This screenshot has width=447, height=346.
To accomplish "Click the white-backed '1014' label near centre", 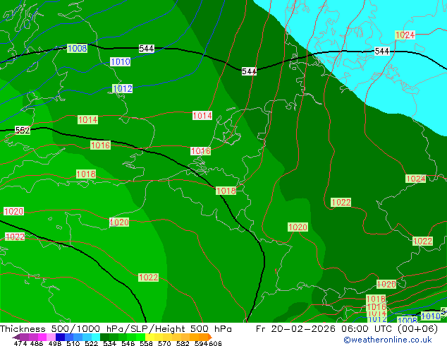I will tap(202, 115).
